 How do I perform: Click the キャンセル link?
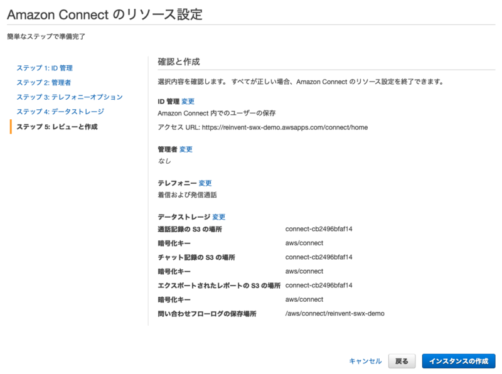(x=365, y=361)
